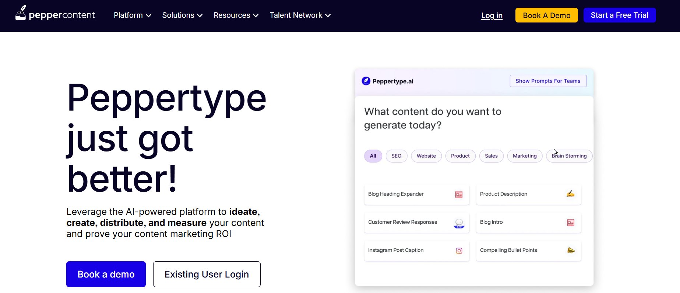Click the peppercontent wordmark text

pyautogui.click(x=62, y=15)
